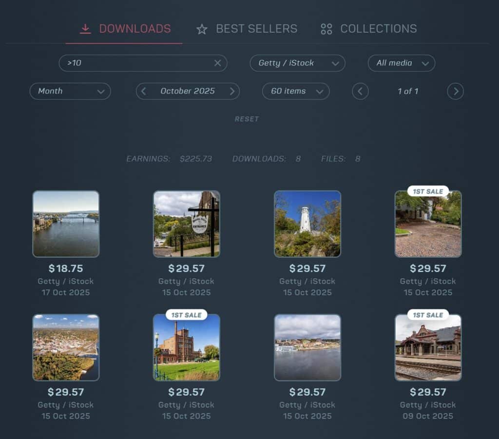This screenshot has width=499, height=439.
Task: Click the star icon next to BEST SELLERS
Action: (x=201, y=29)
